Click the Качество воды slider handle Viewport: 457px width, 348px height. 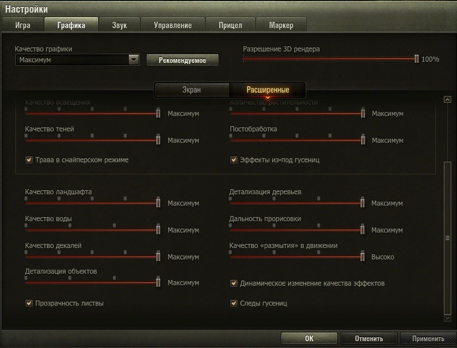click(x=158, y=230)
